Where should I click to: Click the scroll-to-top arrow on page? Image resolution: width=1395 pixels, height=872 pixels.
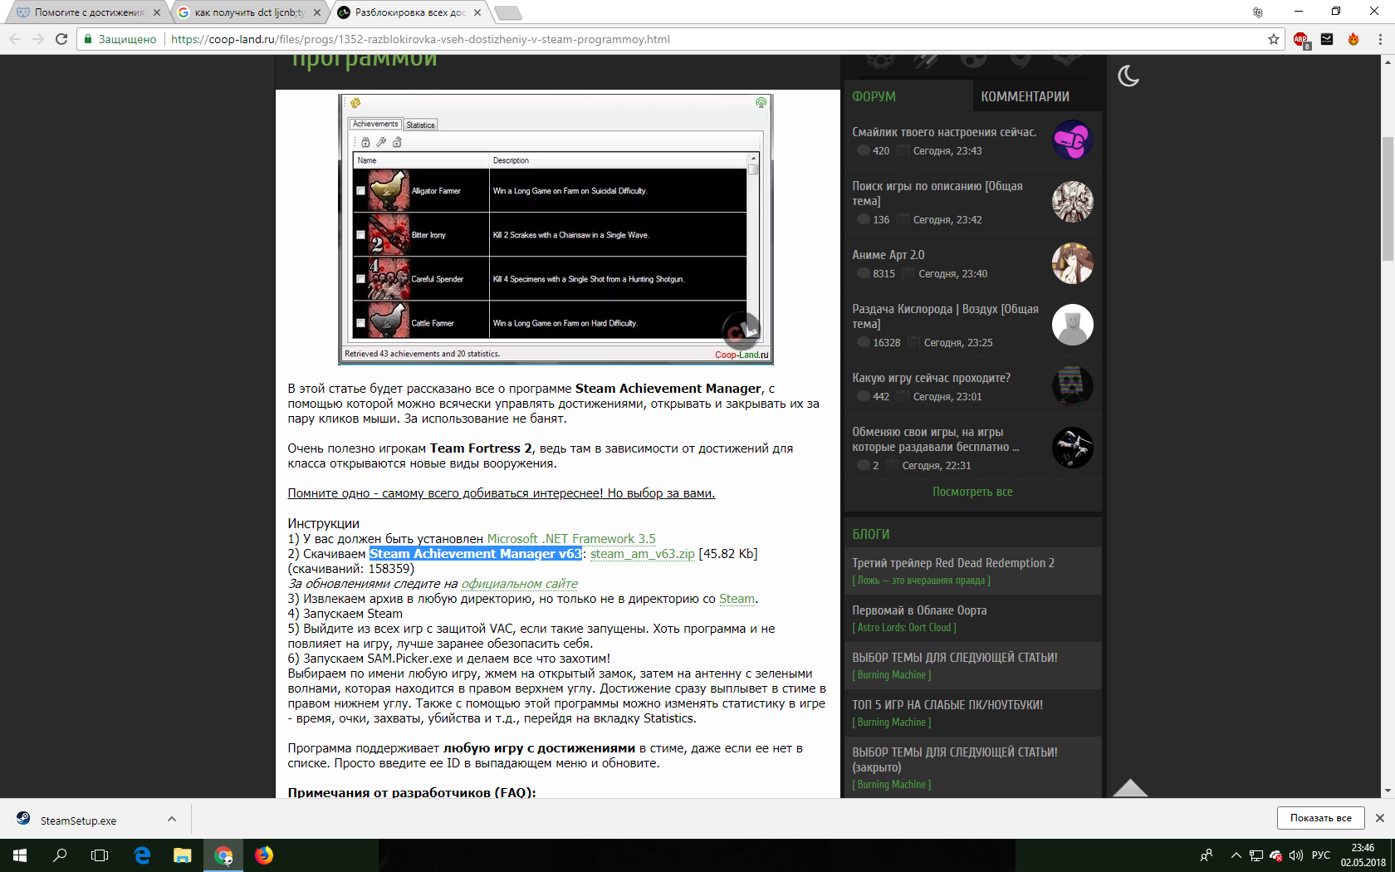[x=1130, y=787]
